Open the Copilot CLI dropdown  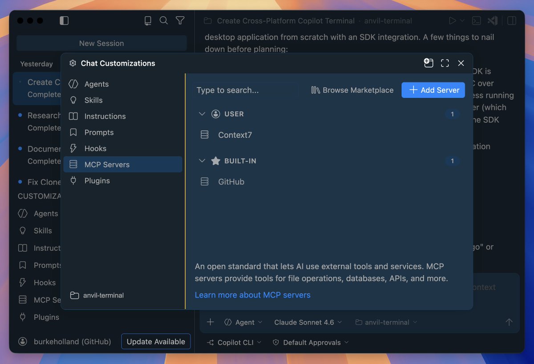click(235, 343)
